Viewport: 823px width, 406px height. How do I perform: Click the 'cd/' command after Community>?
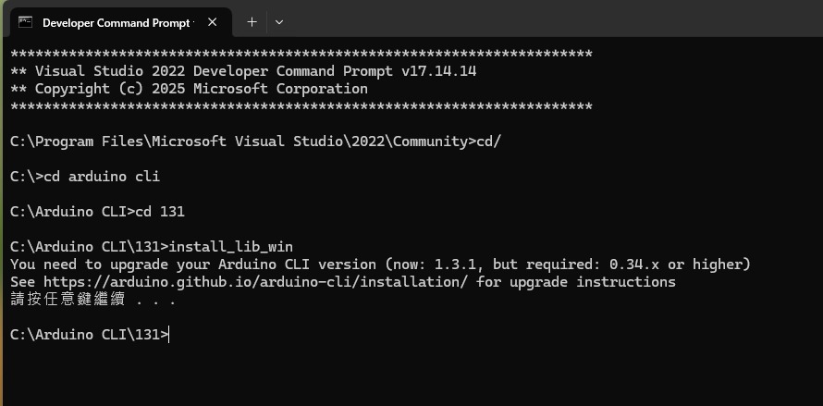point(489,141)
